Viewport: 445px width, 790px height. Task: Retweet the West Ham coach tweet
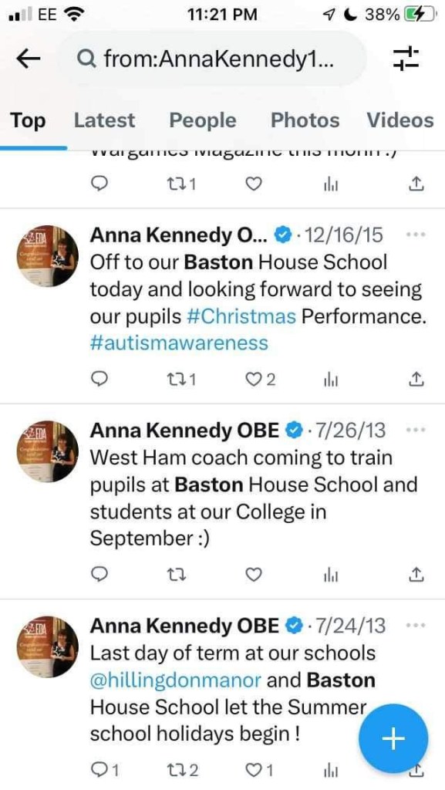[x=177, y=574]
